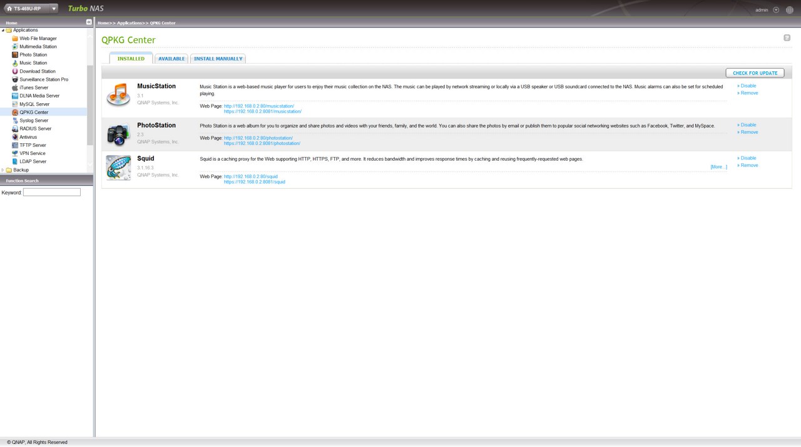Switch to the Install Manually tab

pyautogui.click(x=218, y=58)
